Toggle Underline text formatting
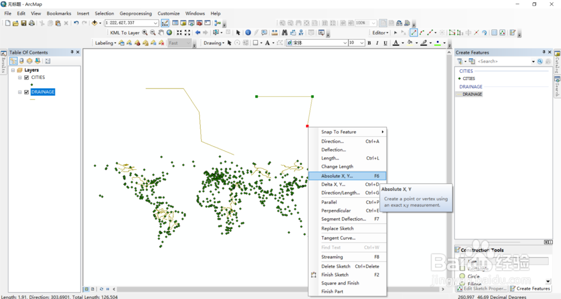 385,43
